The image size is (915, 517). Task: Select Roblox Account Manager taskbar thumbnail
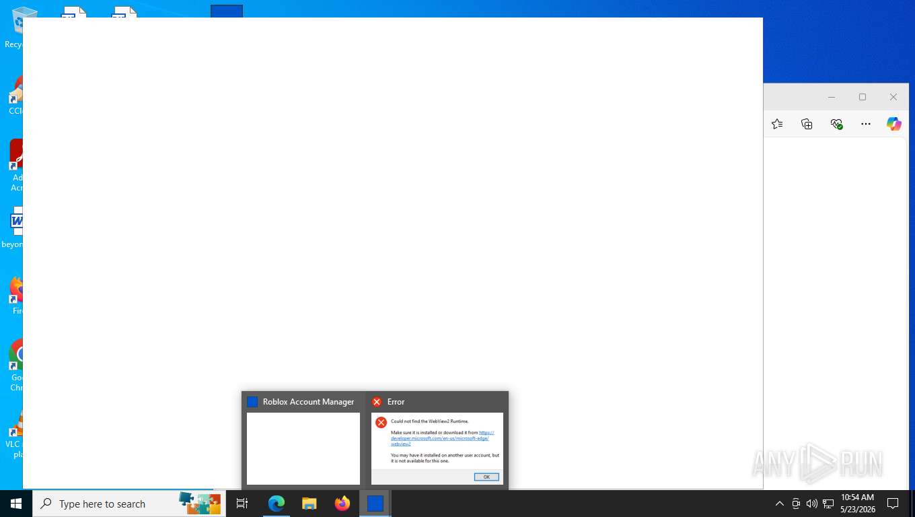click(303, 440)
